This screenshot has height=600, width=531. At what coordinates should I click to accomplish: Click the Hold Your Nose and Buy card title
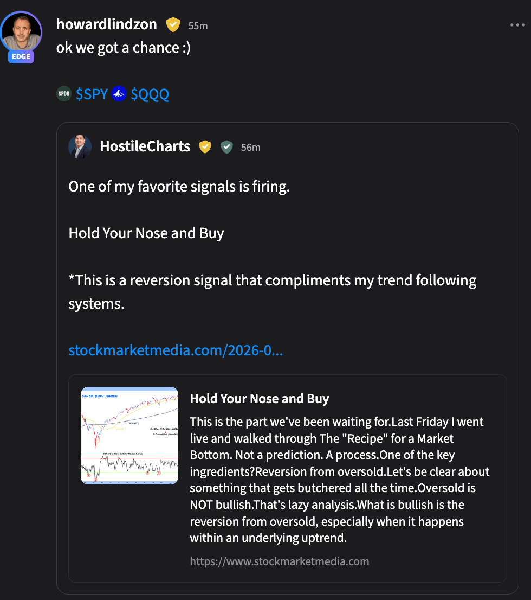click(x=260, y=399)
